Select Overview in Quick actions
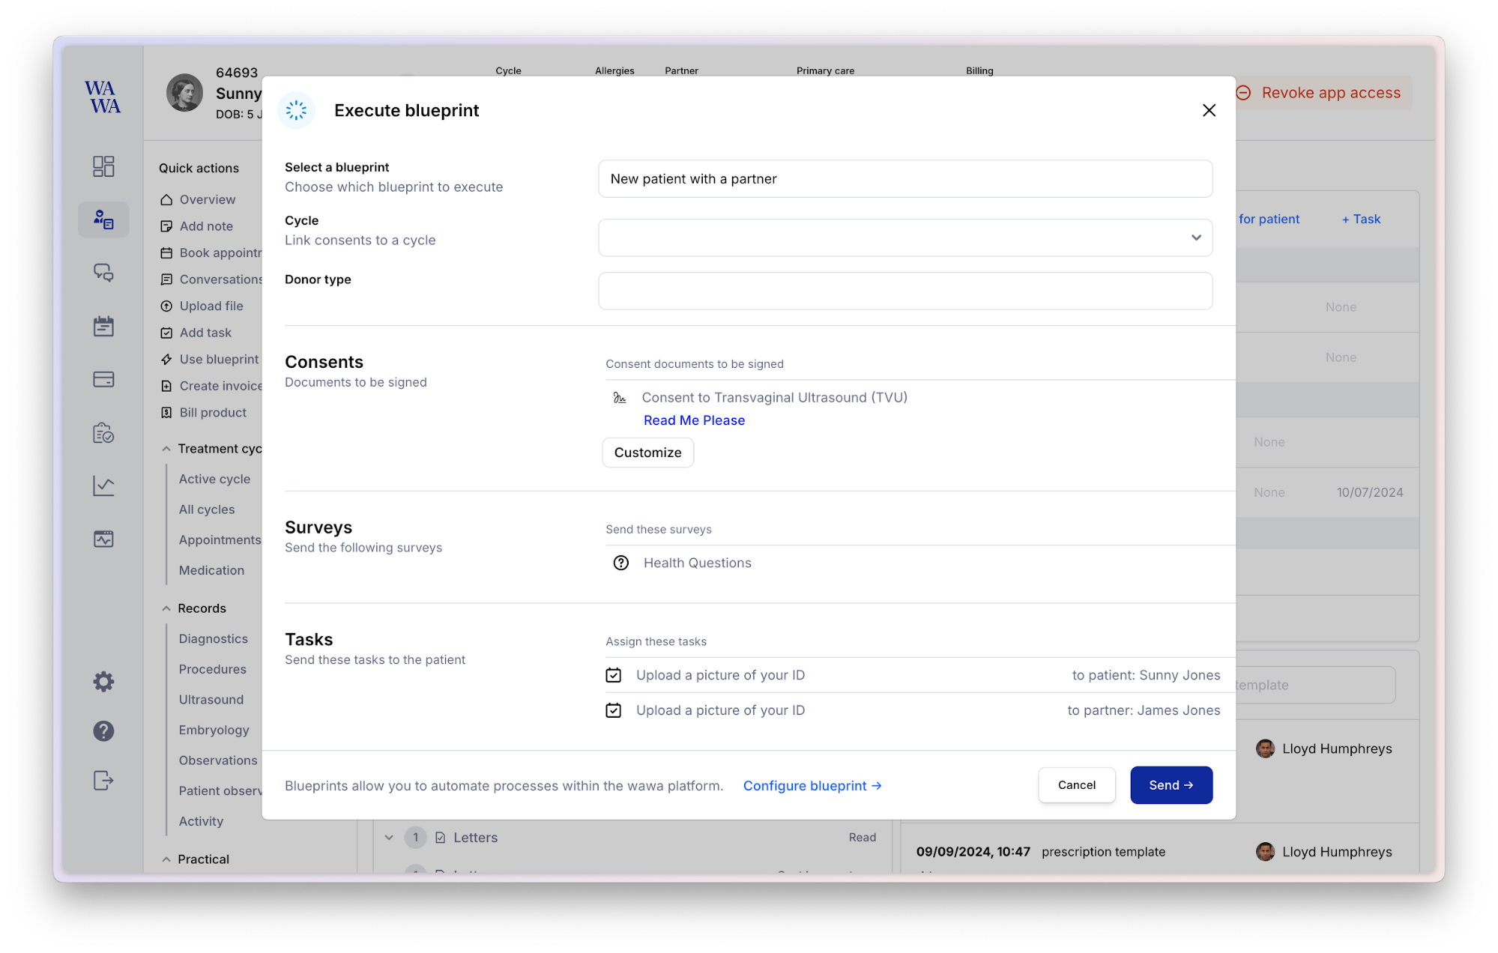This screenshot has width=1498, height=953. coord(207,199)
